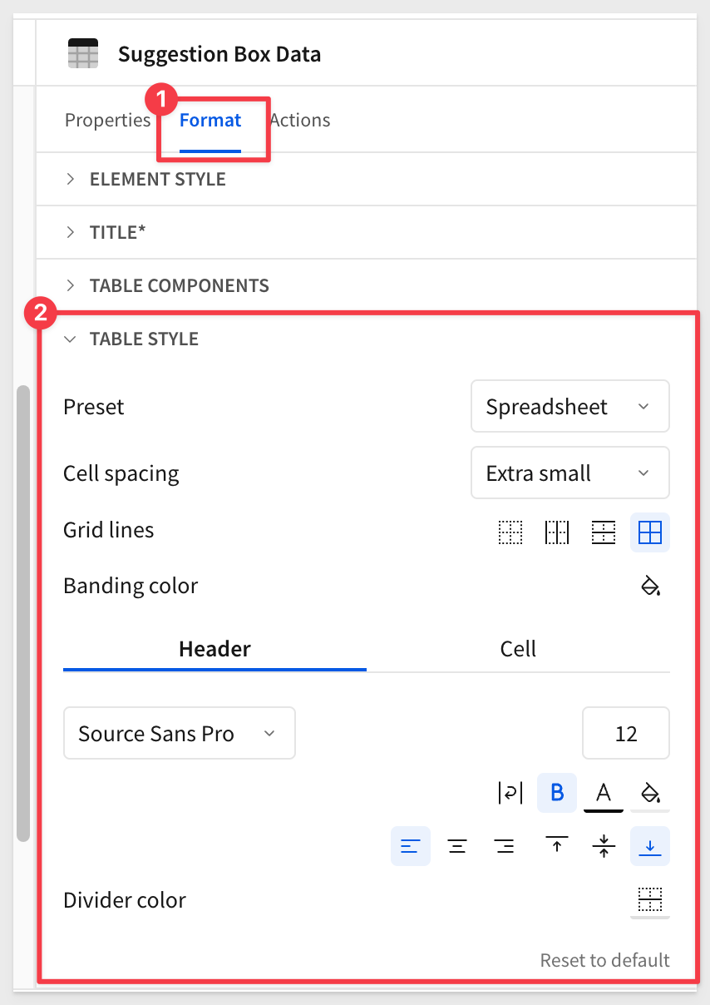Screen dimensions: 710x1005
Task: Open the Preset Spreadsheet dropdown
Action: click(570, 406)
